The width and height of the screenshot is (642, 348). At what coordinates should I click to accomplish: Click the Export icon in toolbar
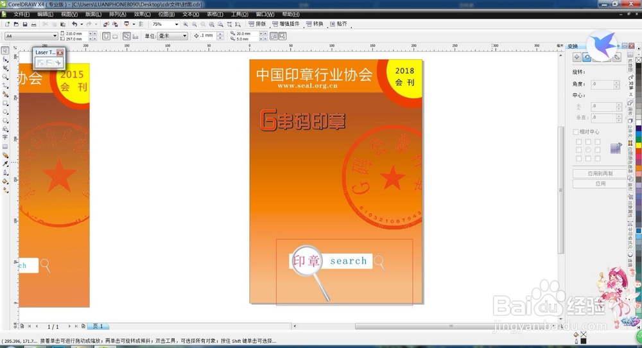click(115, 24)
